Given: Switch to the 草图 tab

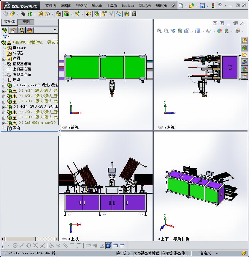Looking at the screenshot, I should [x=26, y=22].
